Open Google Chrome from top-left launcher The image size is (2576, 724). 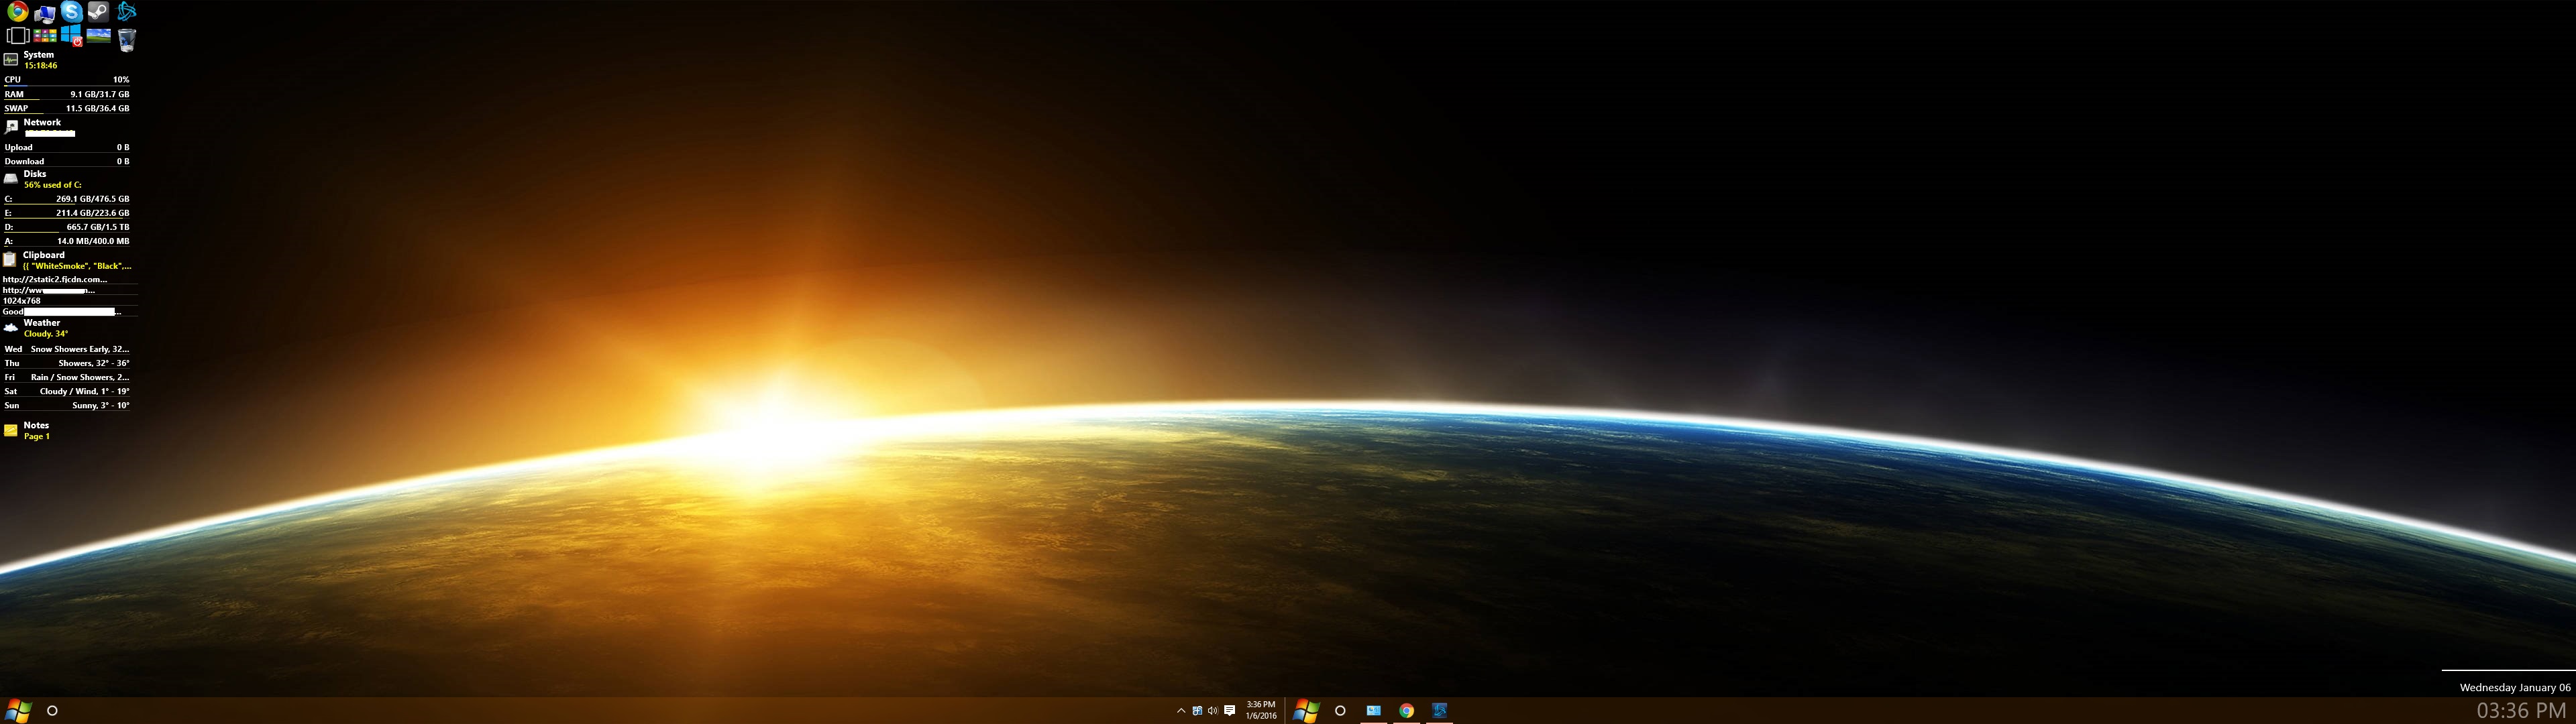click(17, 12)
